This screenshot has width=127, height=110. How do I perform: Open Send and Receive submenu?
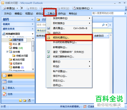[x=69, y=18]
